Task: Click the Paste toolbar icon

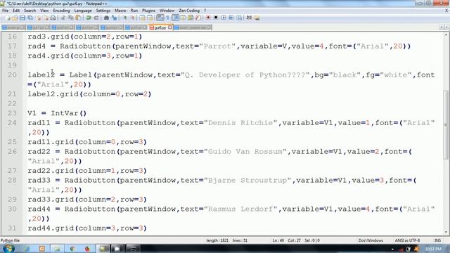Action: [x=78, y=18]
